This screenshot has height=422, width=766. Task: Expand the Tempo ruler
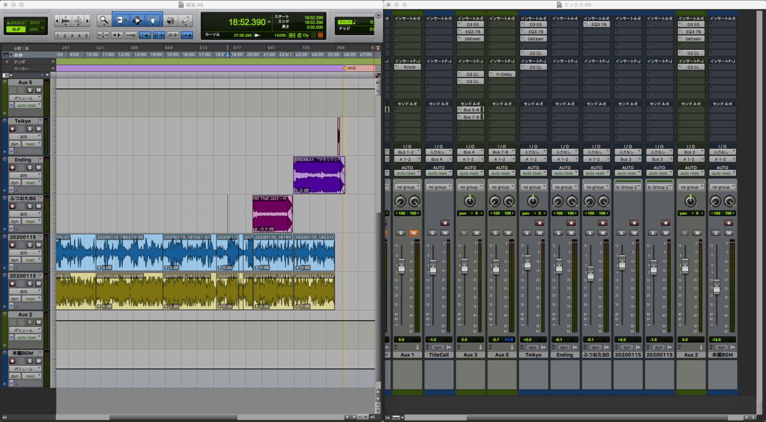point(7,62)
